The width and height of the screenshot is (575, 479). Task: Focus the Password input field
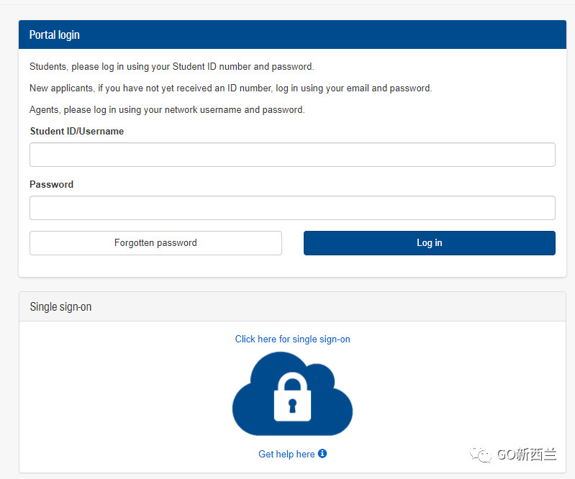click(x=292, y=208)
